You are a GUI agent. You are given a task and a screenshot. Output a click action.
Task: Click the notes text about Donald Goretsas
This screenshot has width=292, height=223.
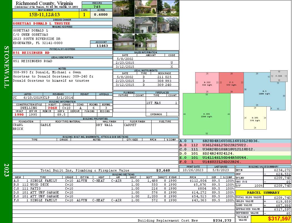(53, 76)
